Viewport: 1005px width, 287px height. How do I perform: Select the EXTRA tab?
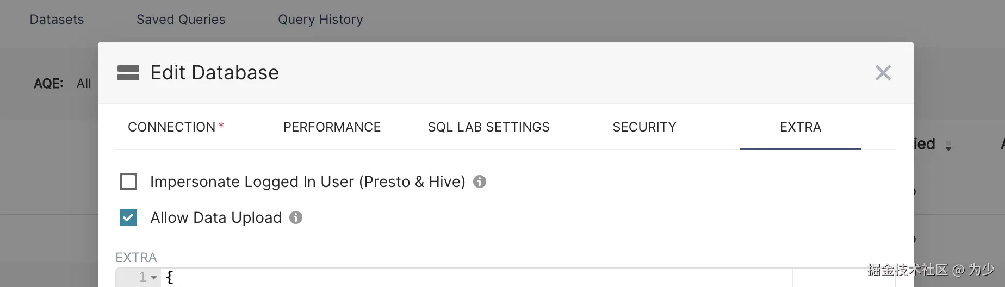coord(800,127)
